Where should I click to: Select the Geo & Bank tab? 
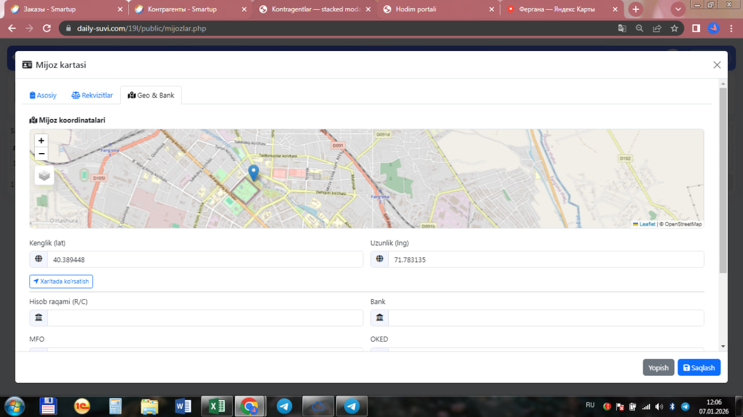tap(151, 95)
